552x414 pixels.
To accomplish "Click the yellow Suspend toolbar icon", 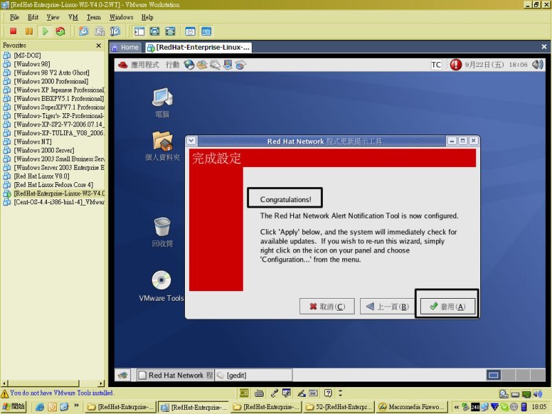I will [29, 31].
